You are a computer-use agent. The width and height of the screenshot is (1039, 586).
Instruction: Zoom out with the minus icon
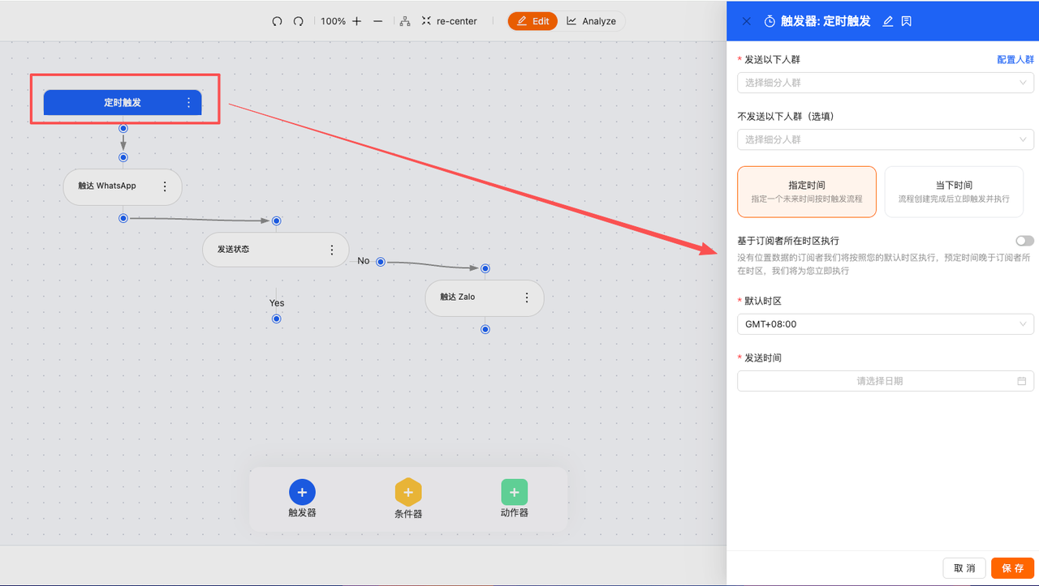tap(378, 21)
